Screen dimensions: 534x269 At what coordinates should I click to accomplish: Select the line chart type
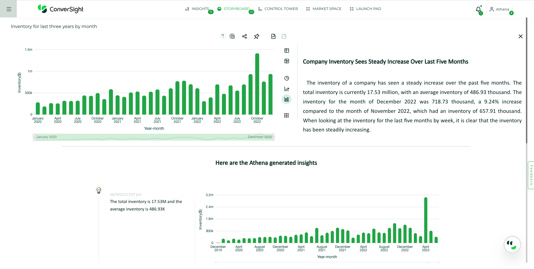[287, 89]
